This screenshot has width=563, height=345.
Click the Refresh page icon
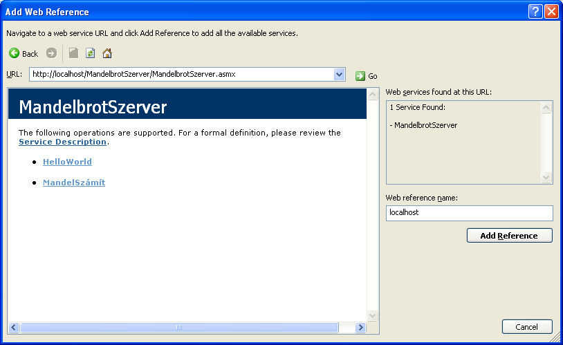[90, 53]
